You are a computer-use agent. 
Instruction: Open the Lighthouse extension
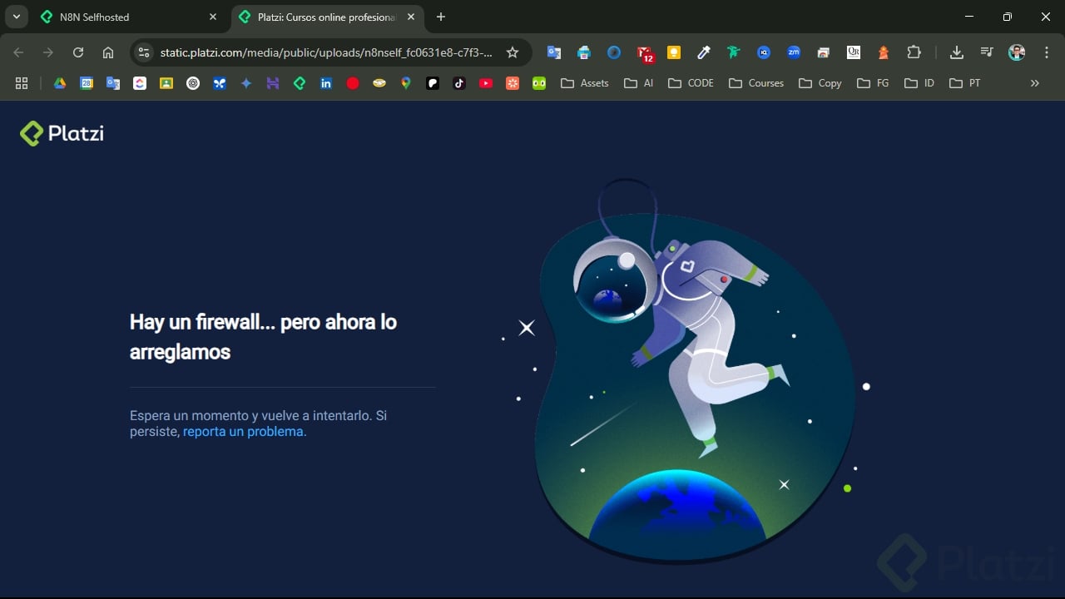click(884, 52)
